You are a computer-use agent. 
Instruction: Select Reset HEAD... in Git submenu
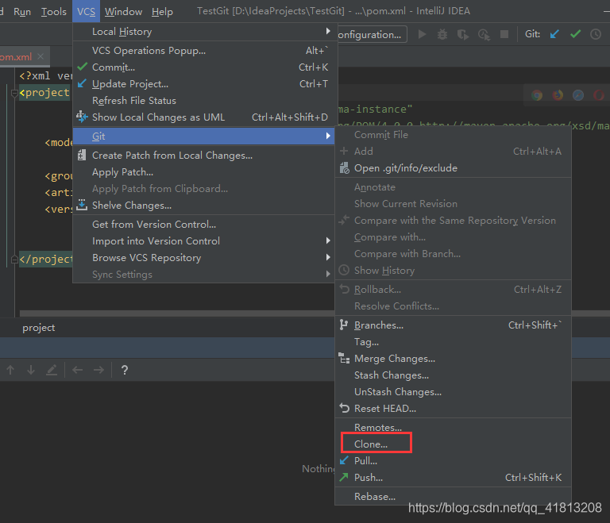[x=454, y=409]
